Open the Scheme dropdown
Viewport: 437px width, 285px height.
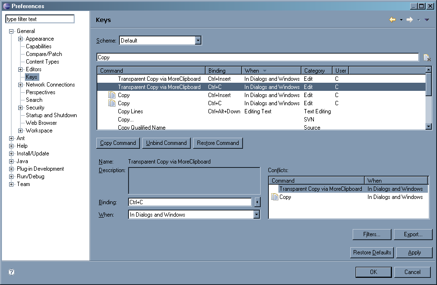(x=198, y=41)
